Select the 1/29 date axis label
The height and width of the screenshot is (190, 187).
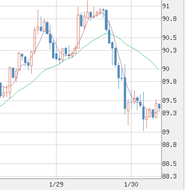coord(56,185)
